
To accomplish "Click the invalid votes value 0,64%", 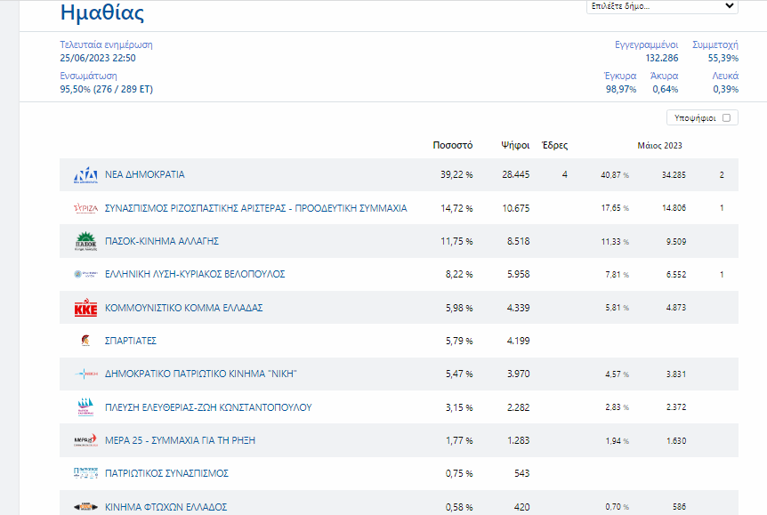I will point(666,90).
